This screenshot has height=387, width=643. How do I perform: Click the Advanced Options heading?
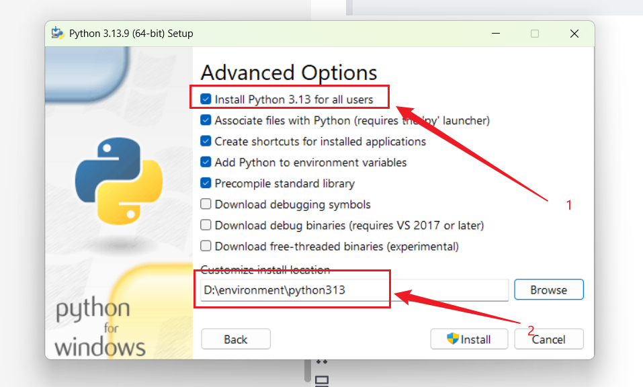(289, 73)
